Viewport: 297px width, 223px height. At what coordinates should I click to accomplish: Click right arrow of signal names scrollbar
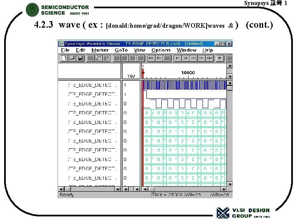point(118,189)
